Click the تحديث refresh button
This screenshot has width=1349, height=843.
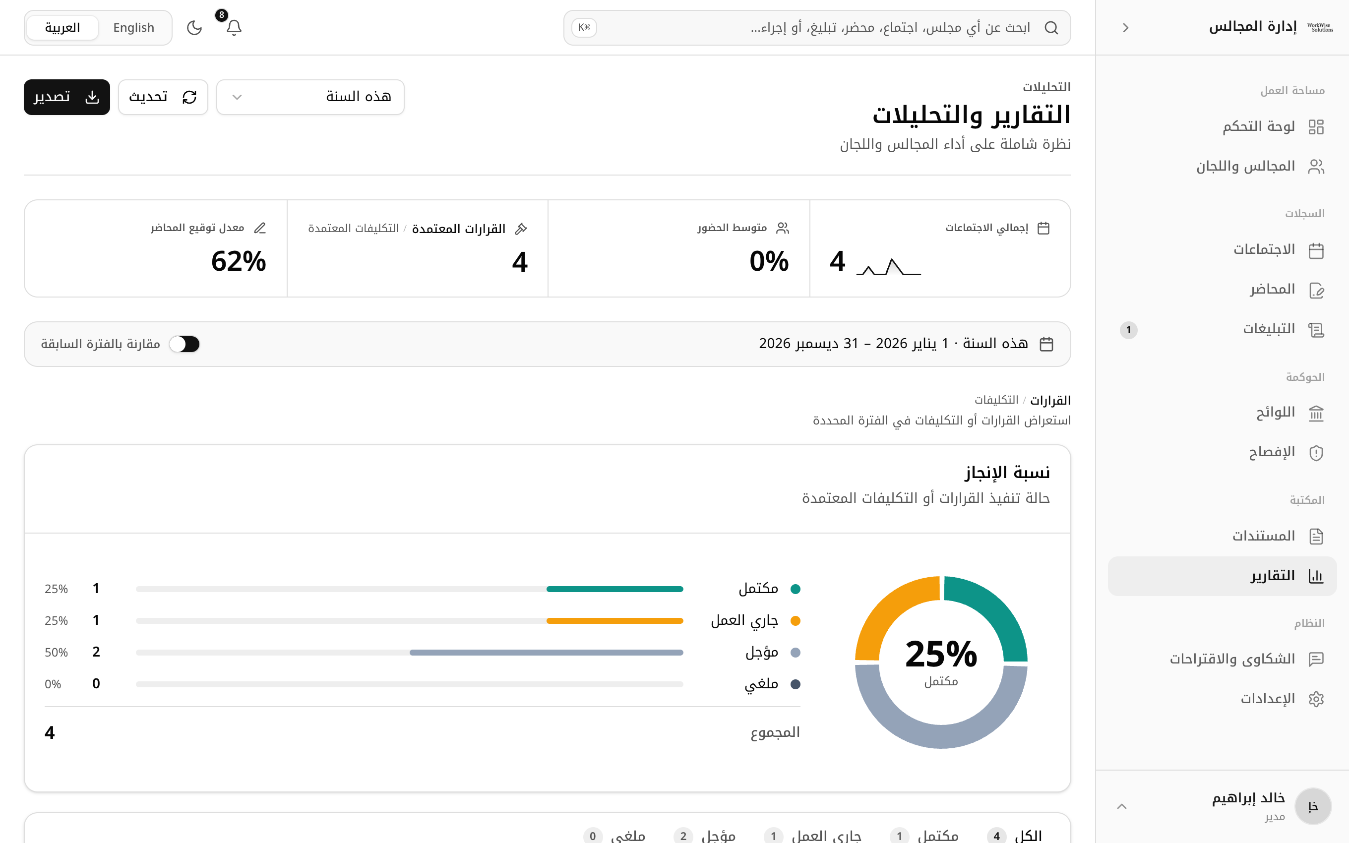point(163,97)
